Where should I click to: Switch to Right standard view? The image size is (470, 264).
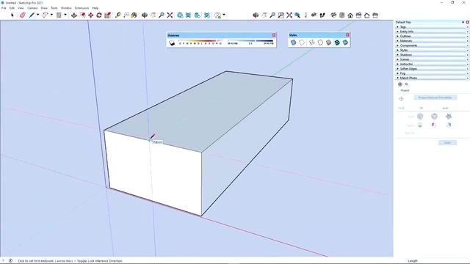pos(358,15)
